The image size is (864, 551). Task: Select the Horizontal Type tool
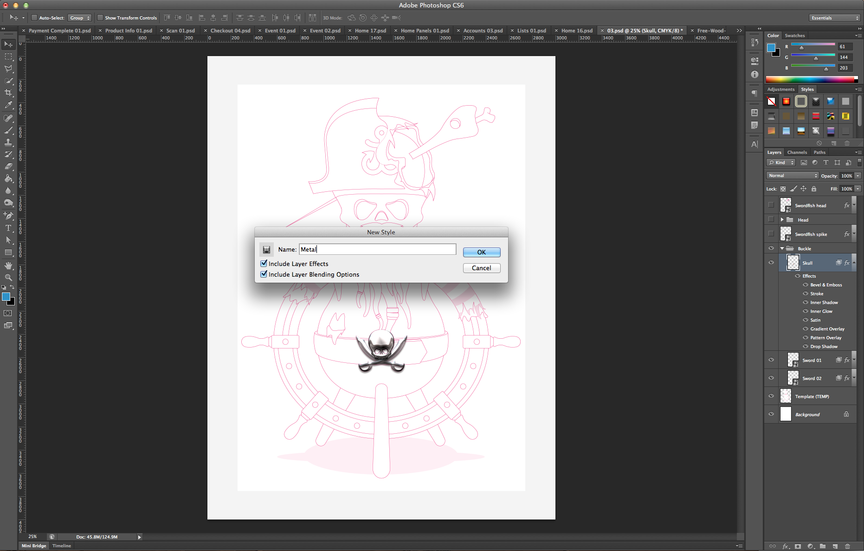pyautogui.click(x=8, y=228)
